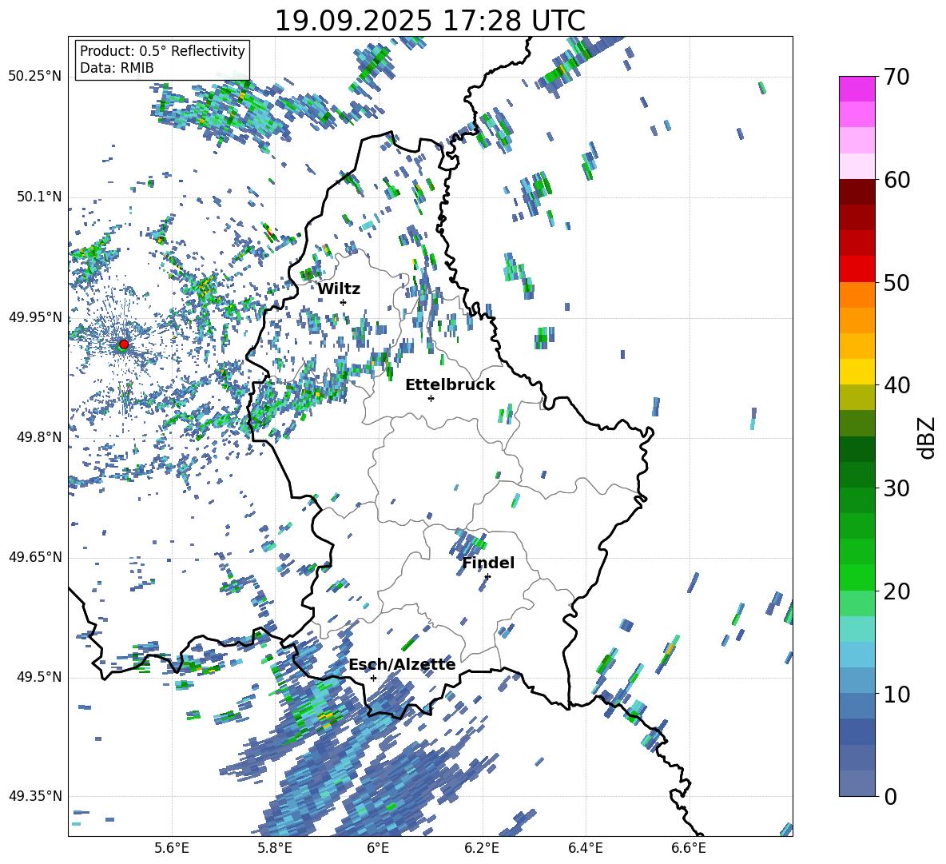Click the Wiltz station cross marker
This screenshot has height=864, width=946.
[x=344, y=302]
